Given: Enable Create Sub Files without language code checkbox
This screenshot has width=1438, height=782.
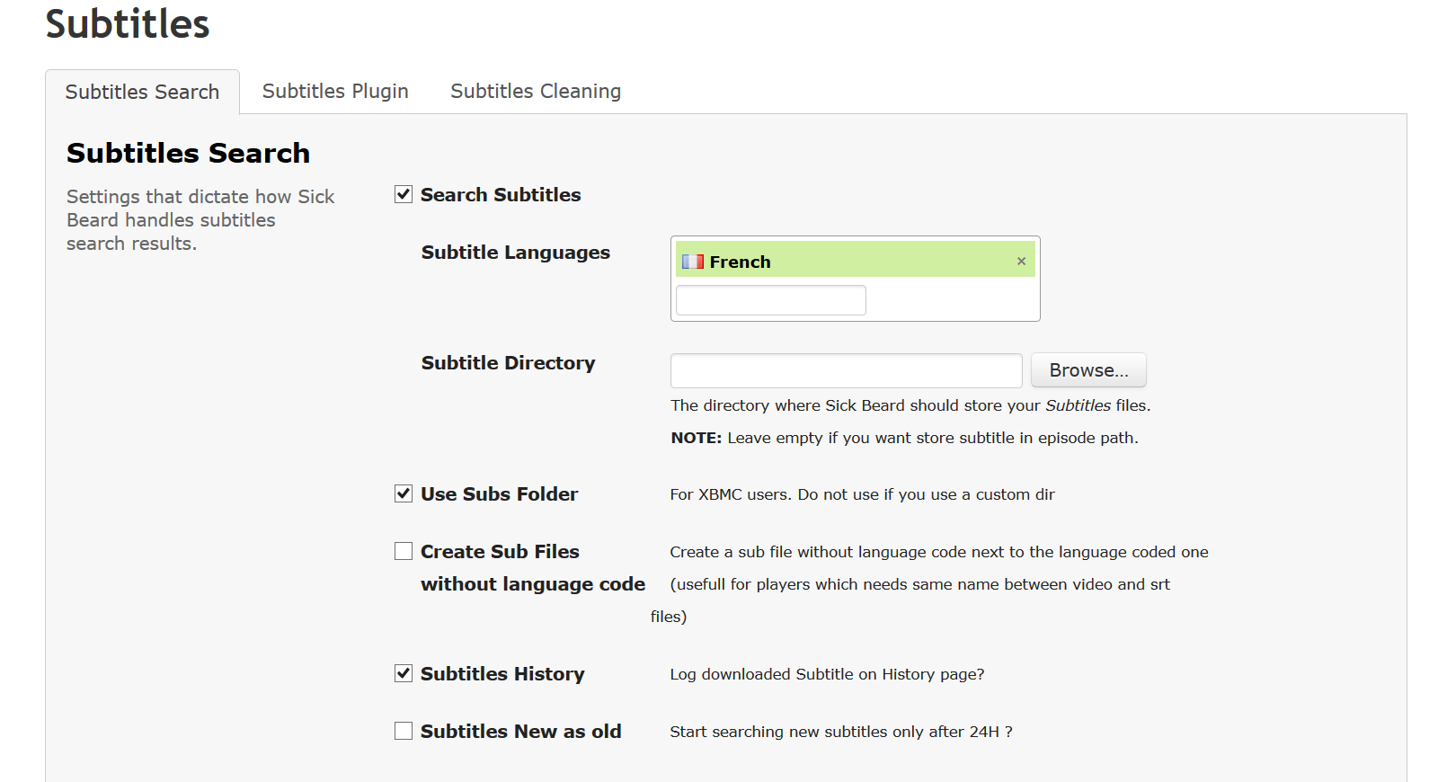Looking at the screenshot, I should [404, 551].
